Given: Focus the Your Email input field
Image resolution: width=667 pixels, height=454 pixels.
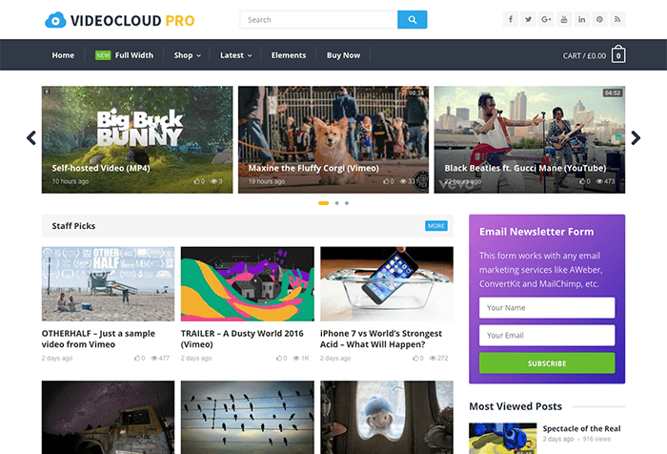Looking at the screenshot, I should coord(547,336).
